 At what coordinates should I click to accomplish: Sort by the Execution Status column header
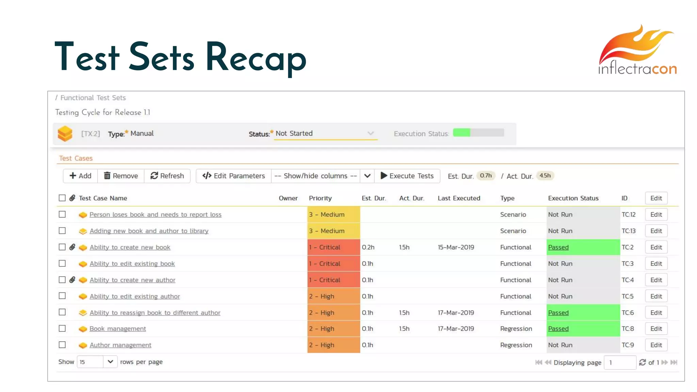(x=573, y=198)
